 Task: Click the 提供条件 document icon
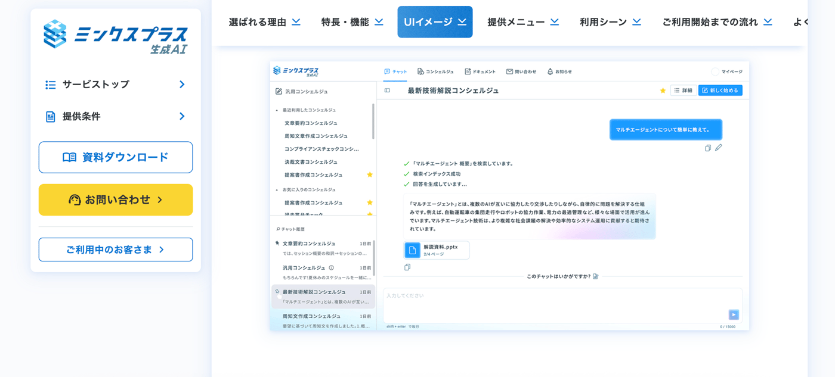51,117
